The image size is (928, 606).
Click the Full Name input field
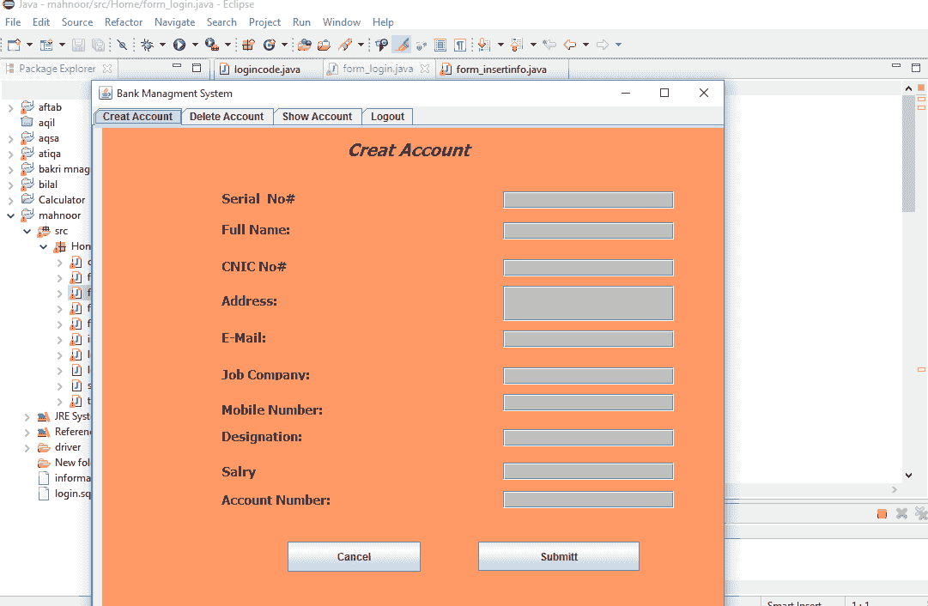point(588,231)
